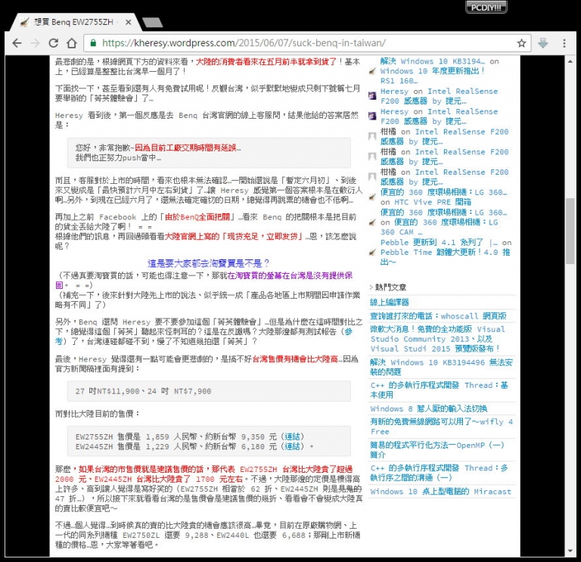Open 查詢誰打來的電話:whoscall 網頁版 article
The image size is (581, 562).
438,316
